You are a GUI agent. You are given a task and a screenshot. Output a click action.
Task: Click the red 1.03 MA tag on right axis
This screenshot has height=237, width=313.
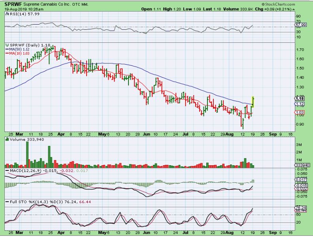(x=300, y=113)
